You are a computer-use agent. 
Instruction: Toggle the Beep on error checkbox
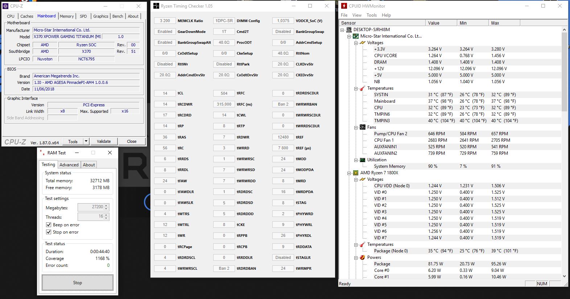click(49, 225)
